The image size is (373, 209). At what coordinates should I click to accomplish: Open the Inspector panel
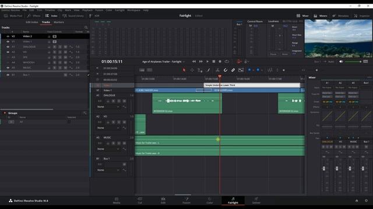pos(362,16)
